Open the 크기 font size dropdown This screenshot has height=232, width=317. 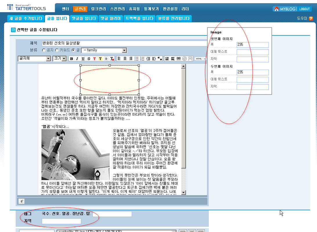click(60, 59)
